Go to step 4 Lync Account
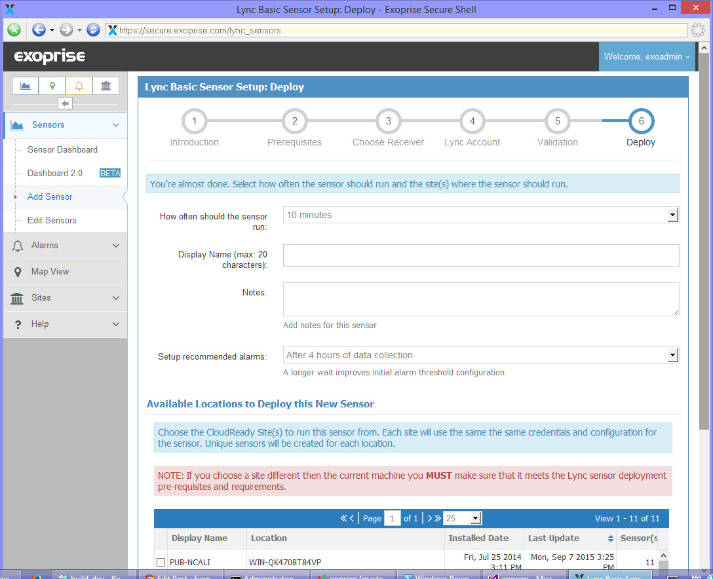This screenshot has height=579, width=713. 472,121
